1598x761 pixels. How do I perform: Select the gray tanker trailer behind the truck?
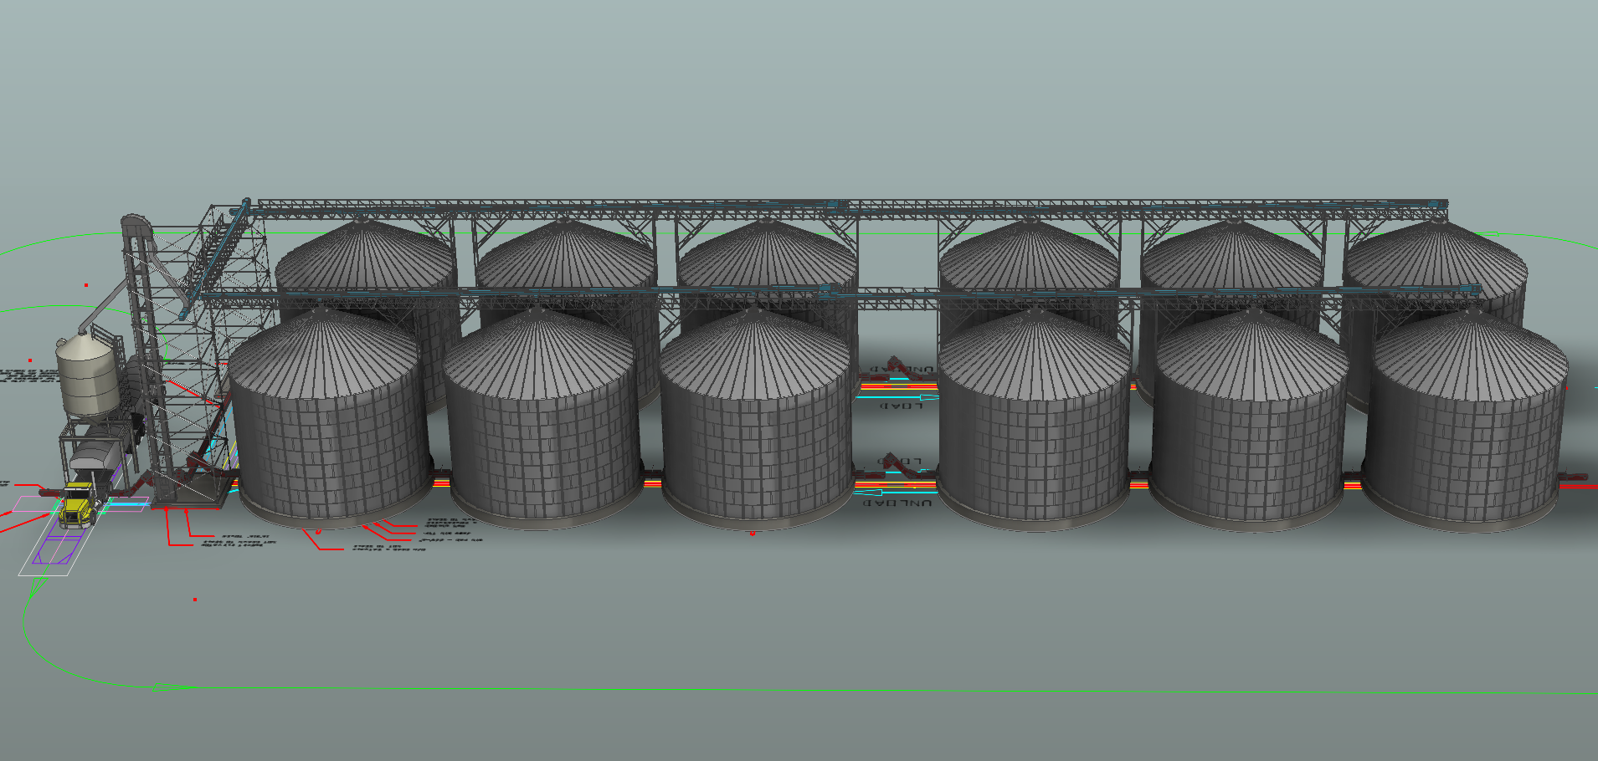(95, 457)
